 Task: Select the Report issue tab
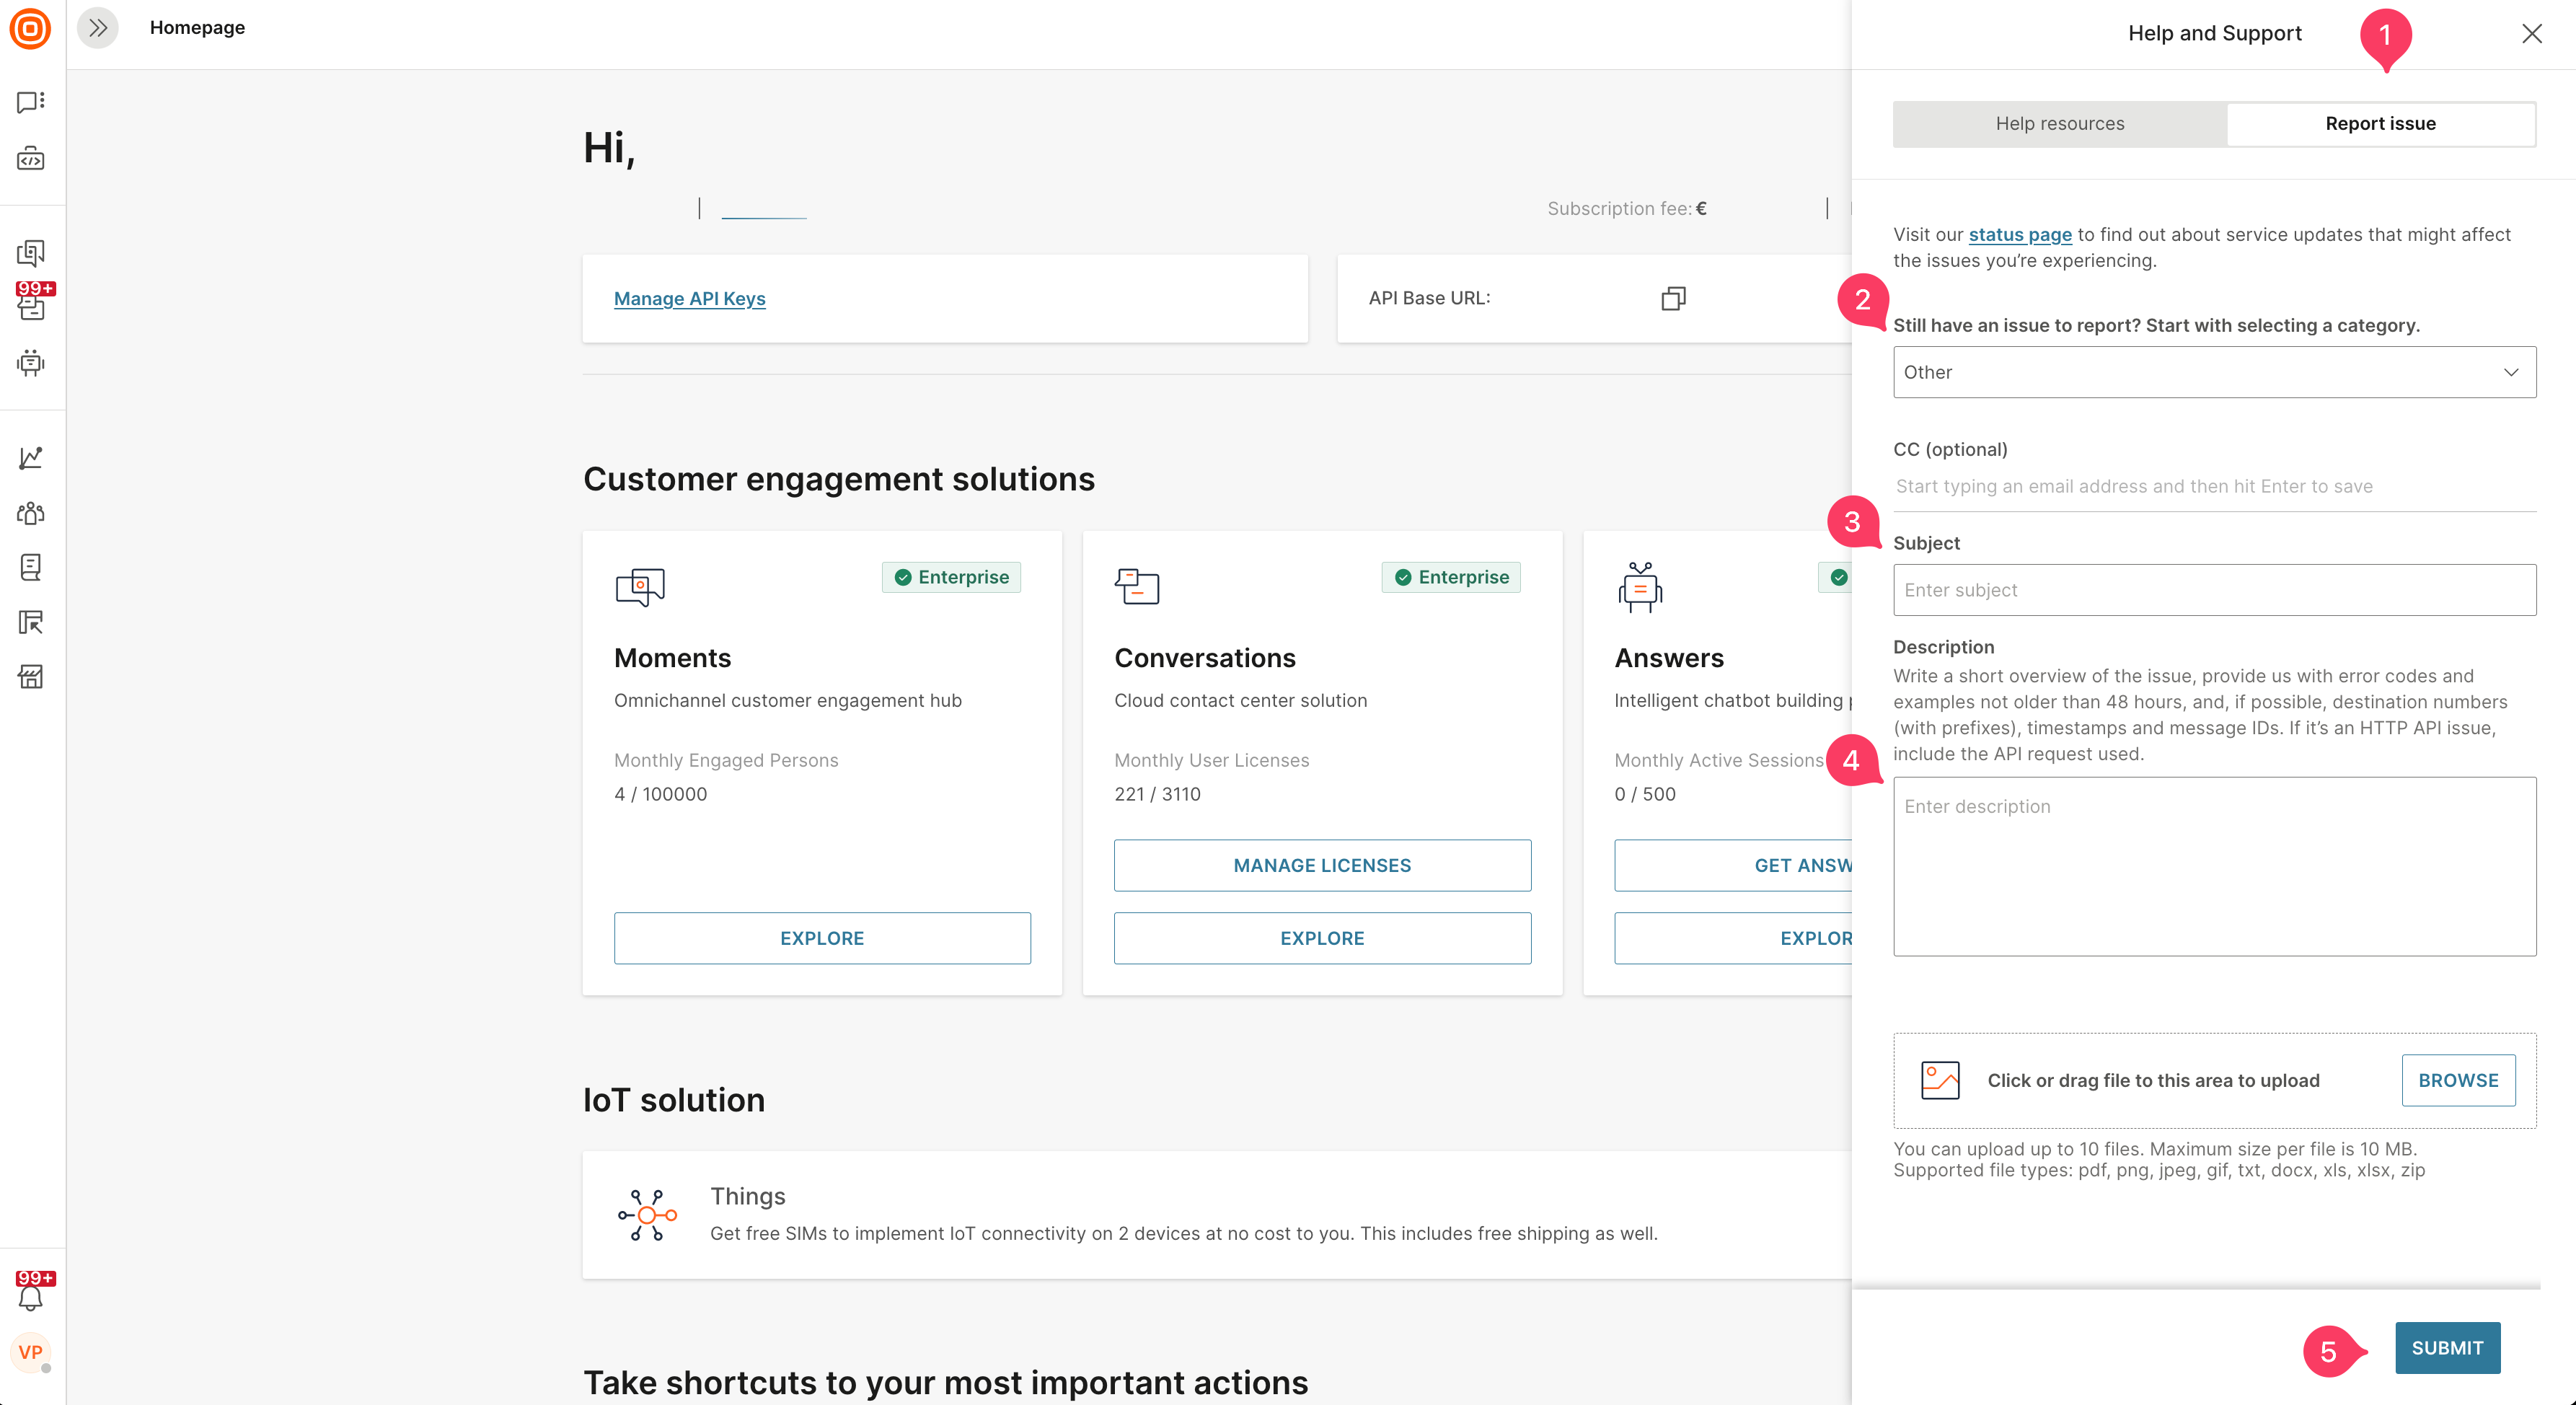pyautogui.click(x=2380, y=124)
